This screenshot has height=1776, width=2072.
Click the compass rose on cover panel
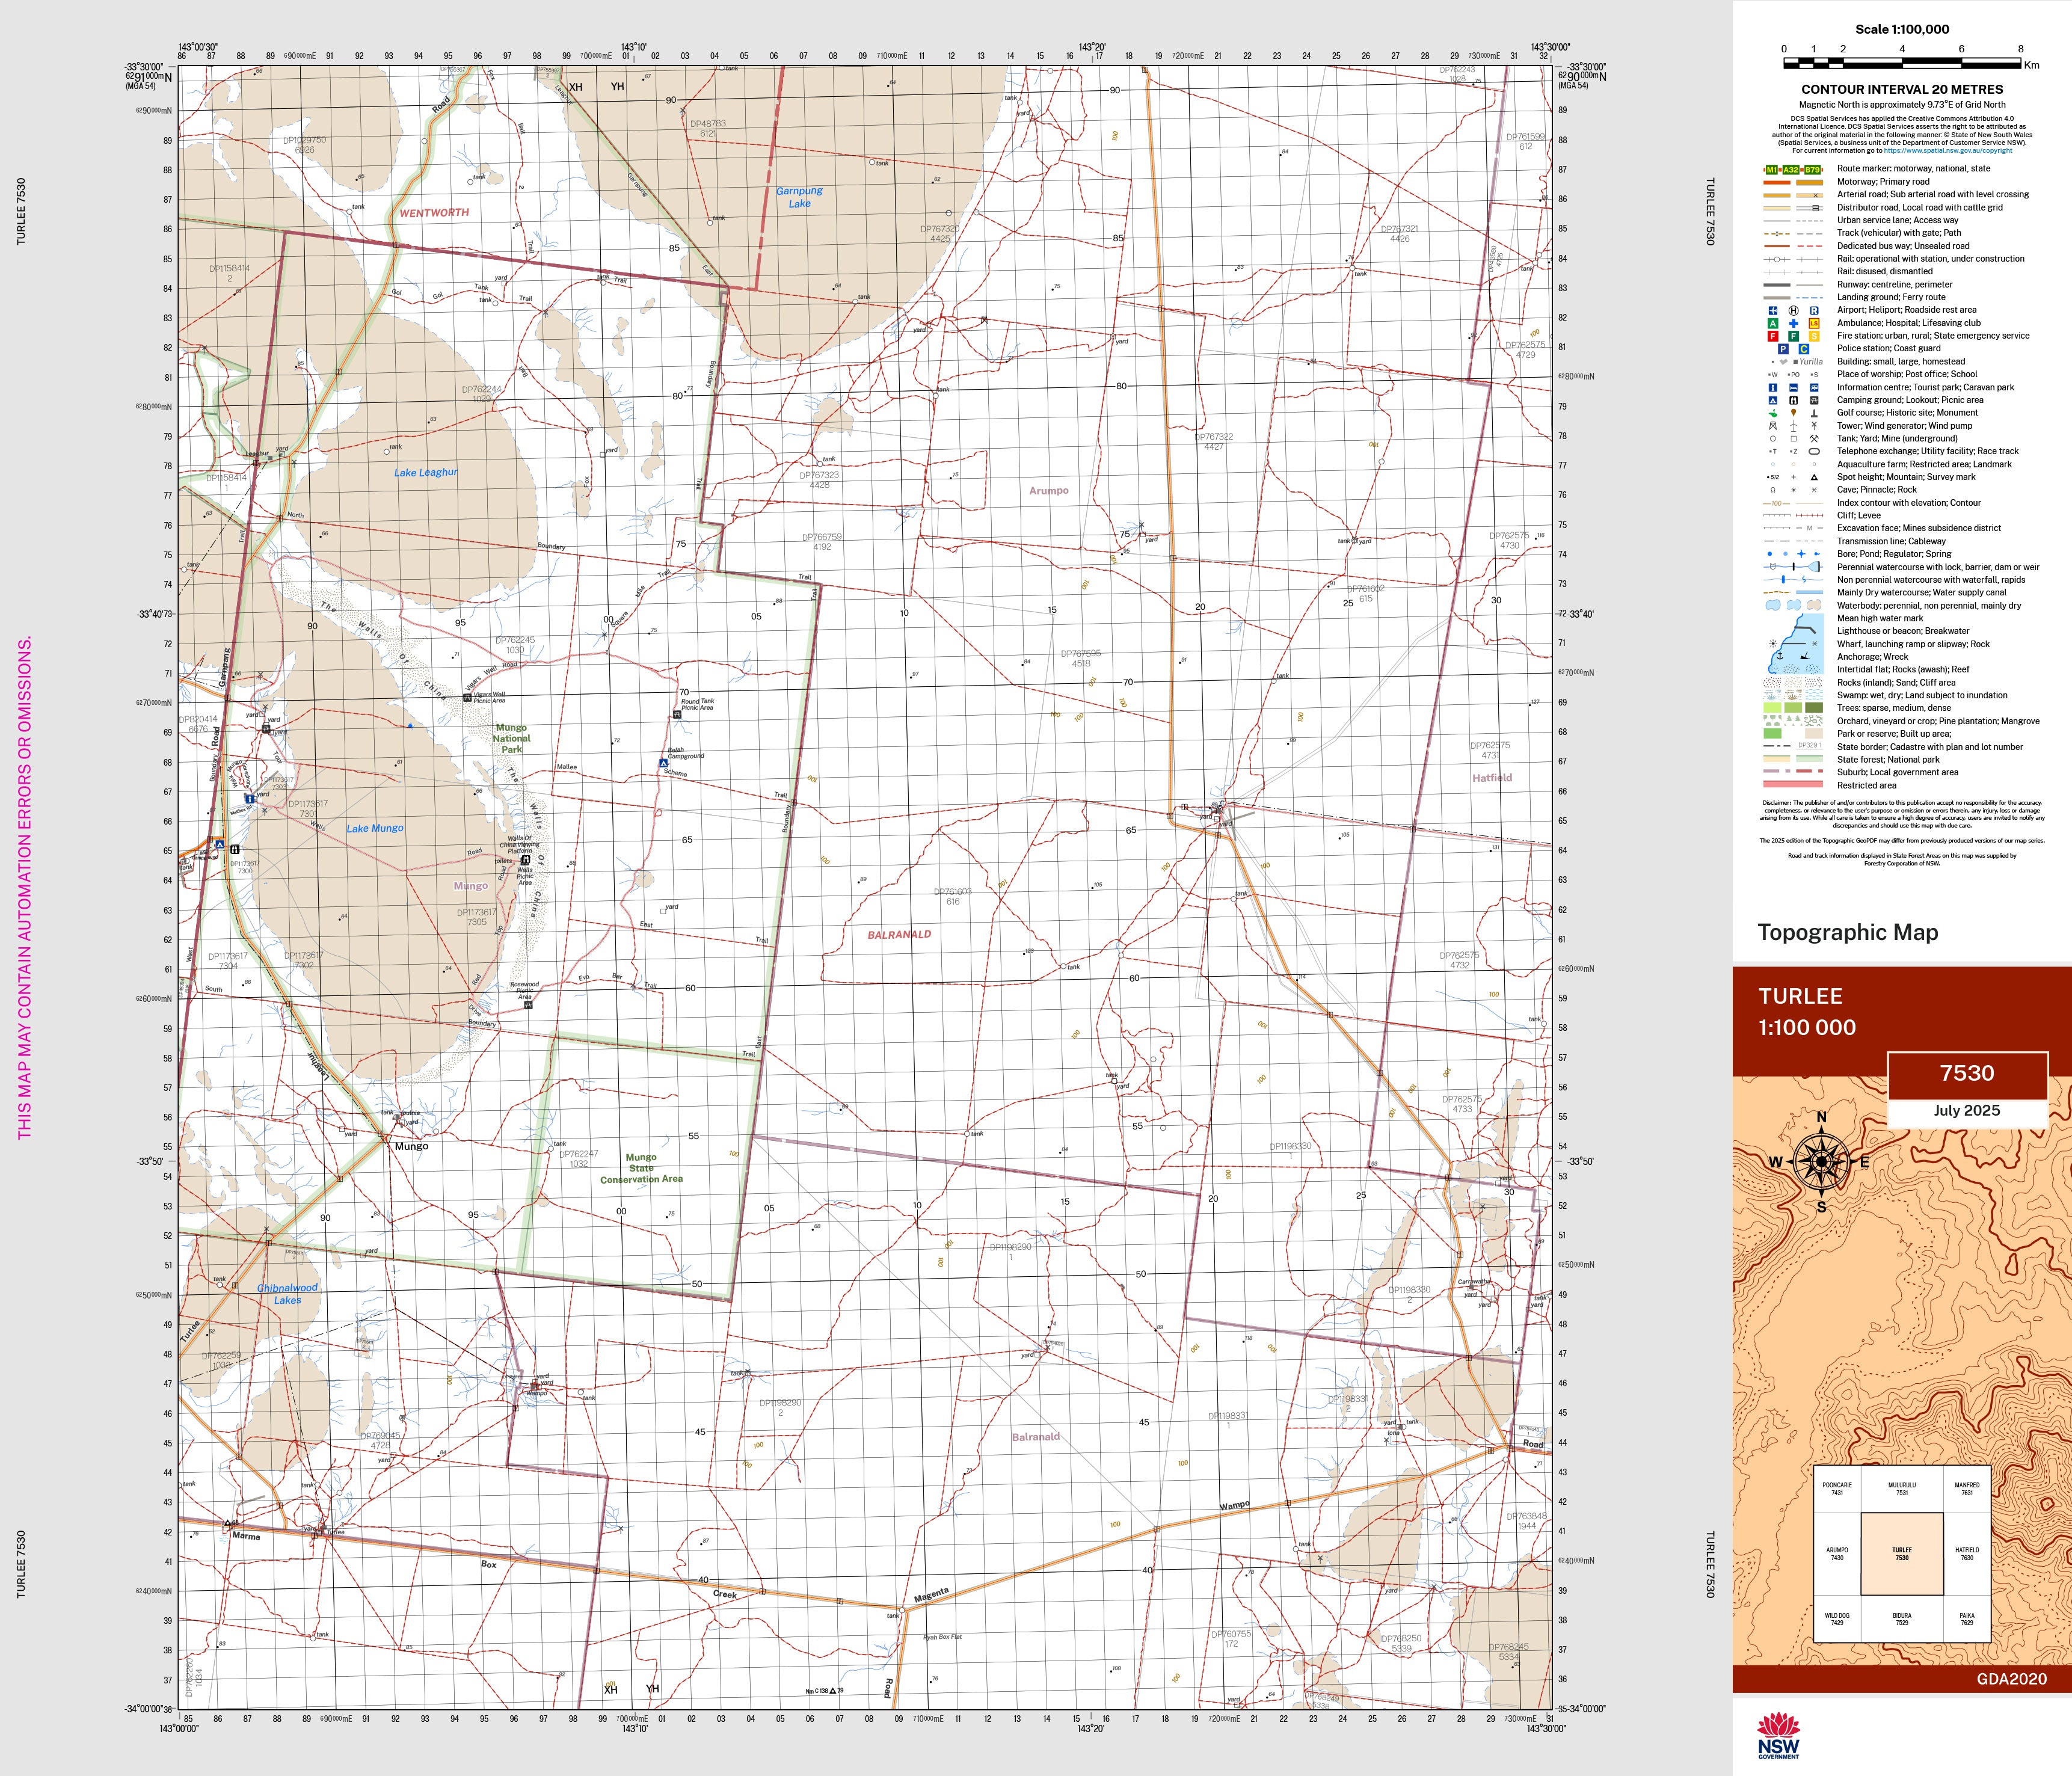tap(1821, 1161)
